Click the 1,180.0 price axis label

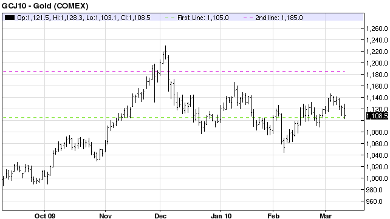pos(377,75)
